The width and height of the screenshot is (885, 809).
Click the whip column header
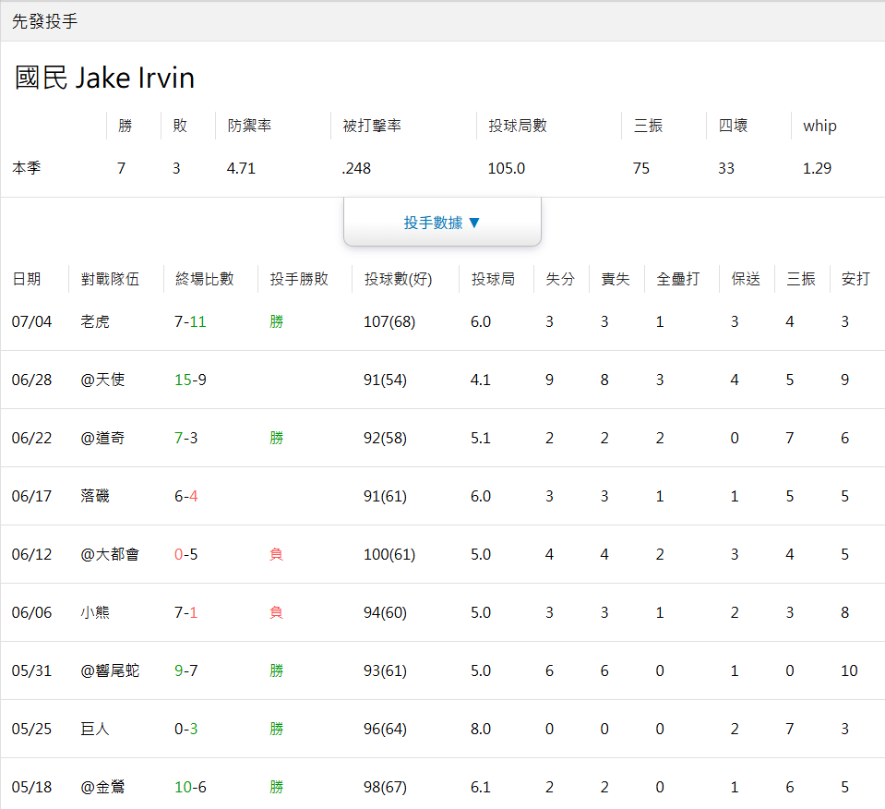[x=819, y=126]
